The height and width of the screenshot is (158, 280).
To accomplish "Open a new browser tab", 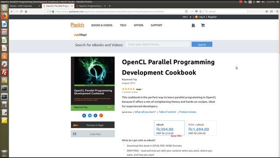I will (x=110, y=6).
